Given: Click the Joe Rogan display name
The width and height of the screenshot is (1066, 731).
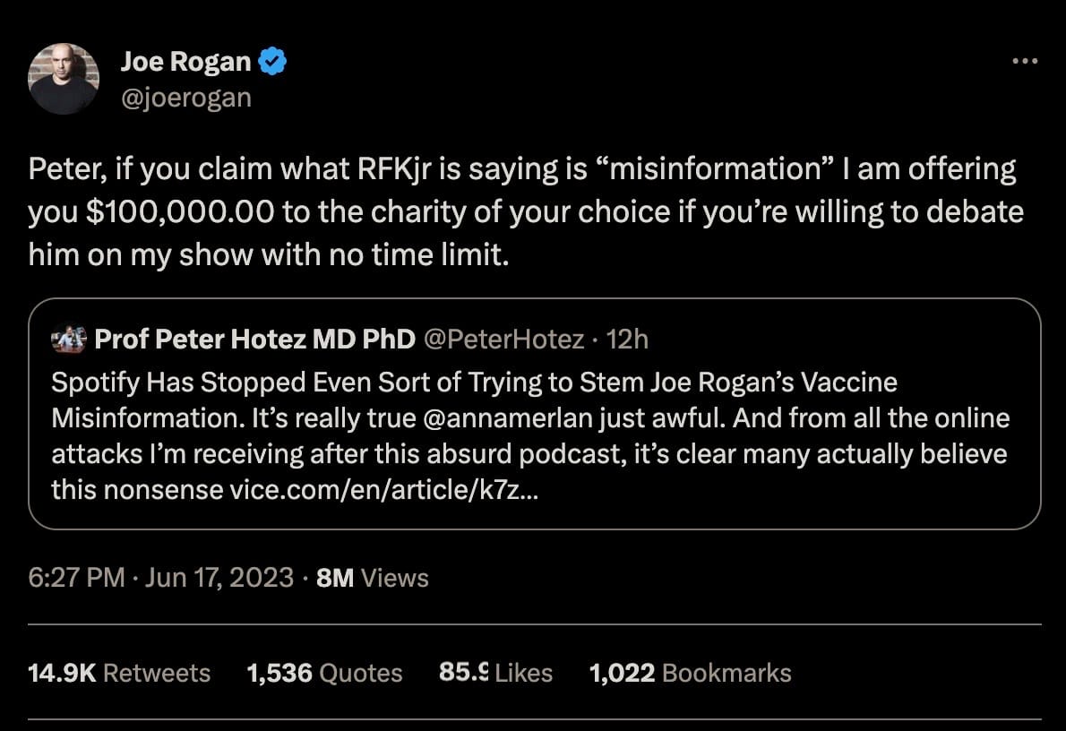Looking at the screenshot, I should click(x=185, y=62).
